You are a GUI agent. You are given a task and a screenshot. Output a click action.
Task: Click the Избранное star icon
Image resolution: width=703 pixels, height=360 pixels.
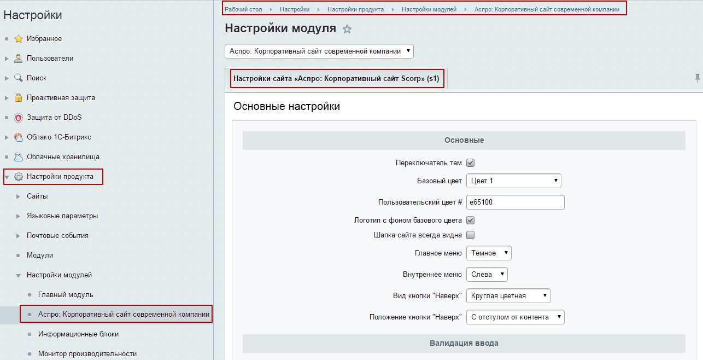[18, 39]
